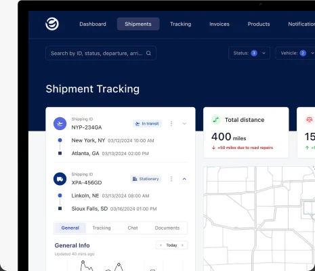Screen dimensions: 315x271
Task: Select the Documents tab in shipment details
Action: tap(167, 228)
